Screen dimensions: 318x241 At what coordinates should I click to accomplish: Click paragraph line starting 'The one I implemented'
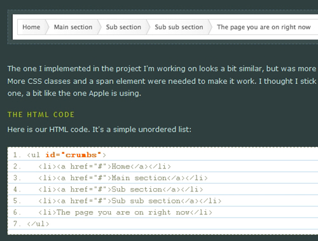click(x=162, y=69)
